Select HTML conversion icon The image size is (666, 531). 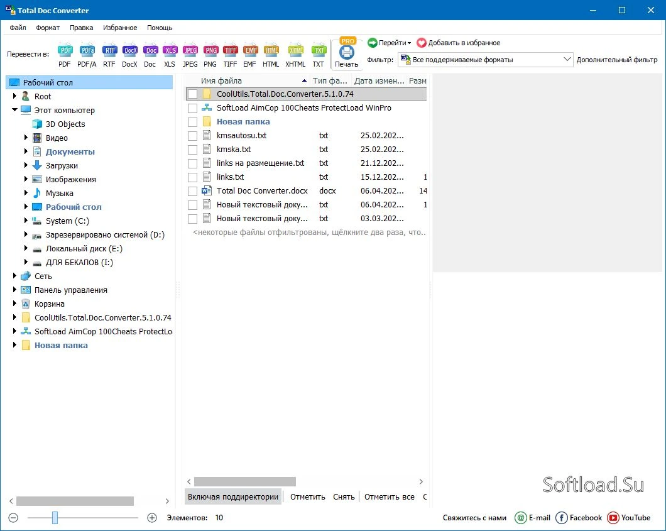click(x=271, y=50)
